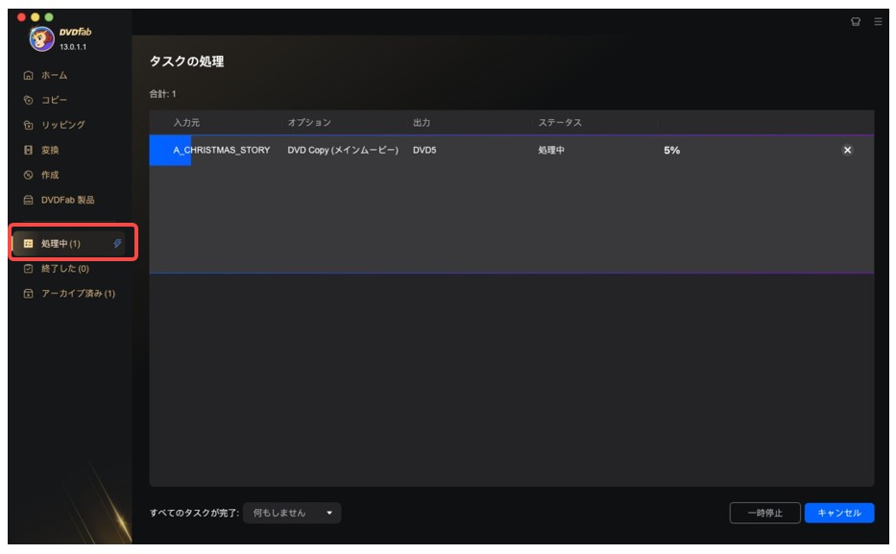
Task: Click the DVD Copy (メインムービー) option cell
Action: [x=343, y=150]
